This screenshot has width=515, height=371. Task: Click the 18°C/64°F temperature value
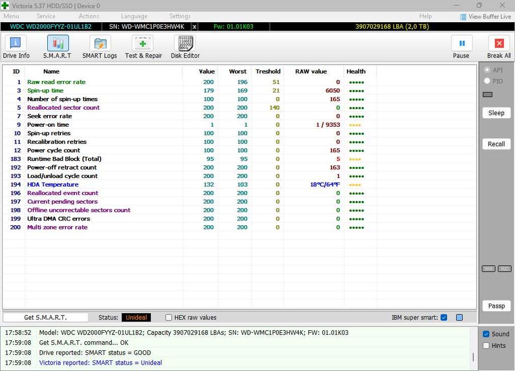coord(325,184)
